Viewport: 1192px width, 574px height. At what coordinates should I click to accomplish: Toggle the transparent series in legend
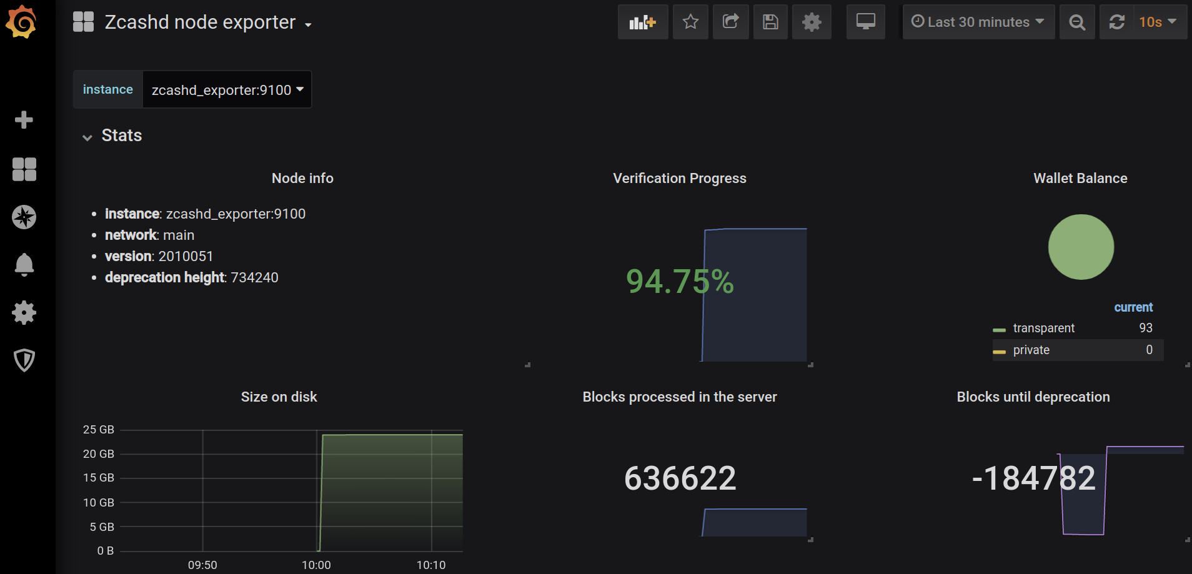[1043, 328]
